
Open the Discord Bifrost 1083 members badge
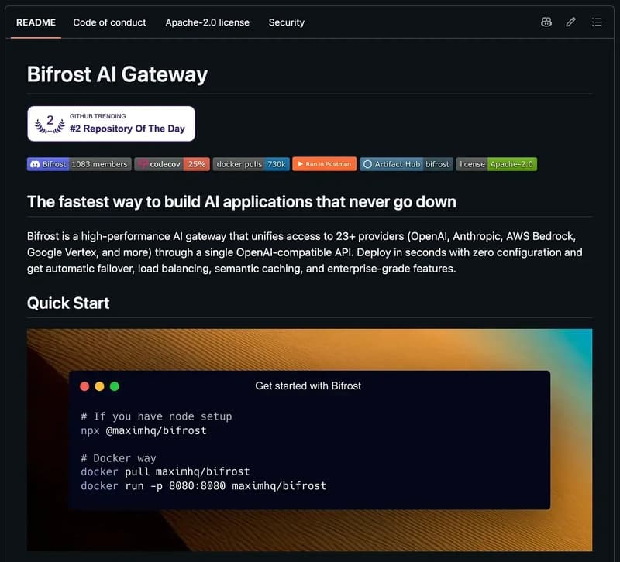[x=79, y=164]
